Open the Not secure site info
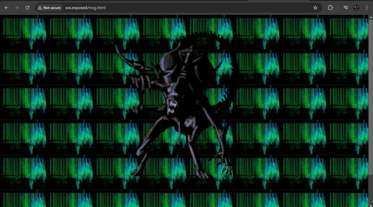373x207 pixels. click(x=49, y=7)
